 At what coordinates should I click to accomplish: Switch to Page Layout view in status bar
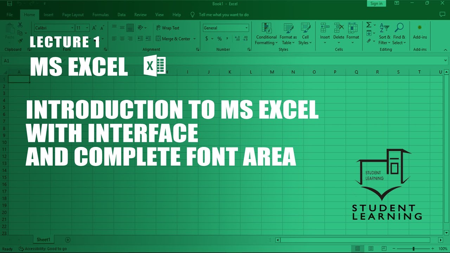[x=371, y=248]
